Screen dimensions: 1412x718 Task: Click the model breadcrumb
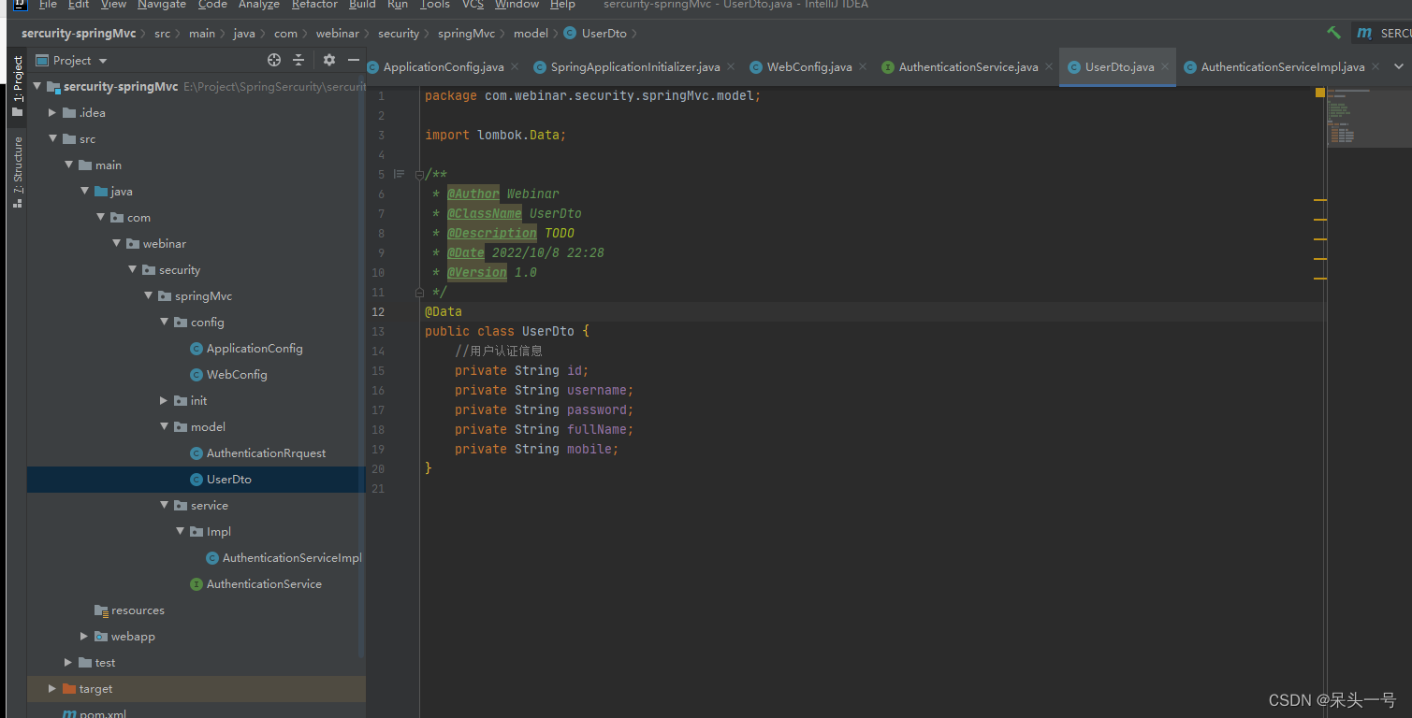(x=531, y=33)
